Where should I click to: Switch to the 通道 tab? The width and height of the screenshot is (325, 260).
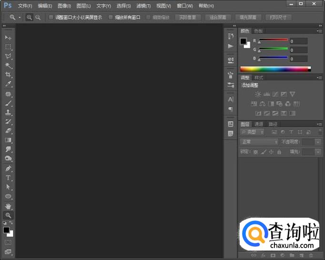click(x=259, y=124)
